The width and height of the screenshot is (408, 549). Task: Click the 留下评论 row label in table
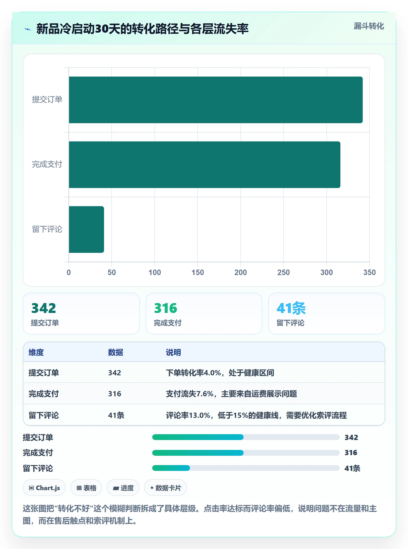44,415
